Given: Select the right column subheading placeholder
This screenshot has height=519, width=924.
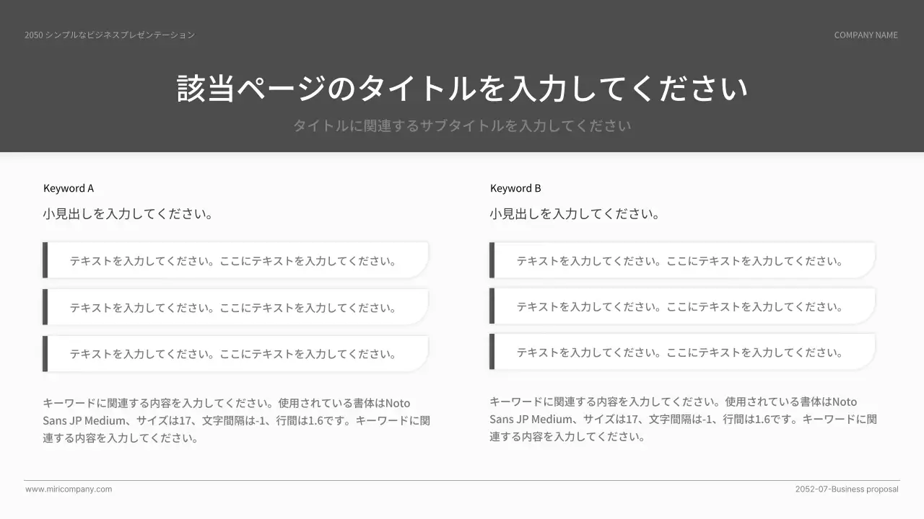Looking at the screenshot, I should pyautogui.click(x=575, y=213).
